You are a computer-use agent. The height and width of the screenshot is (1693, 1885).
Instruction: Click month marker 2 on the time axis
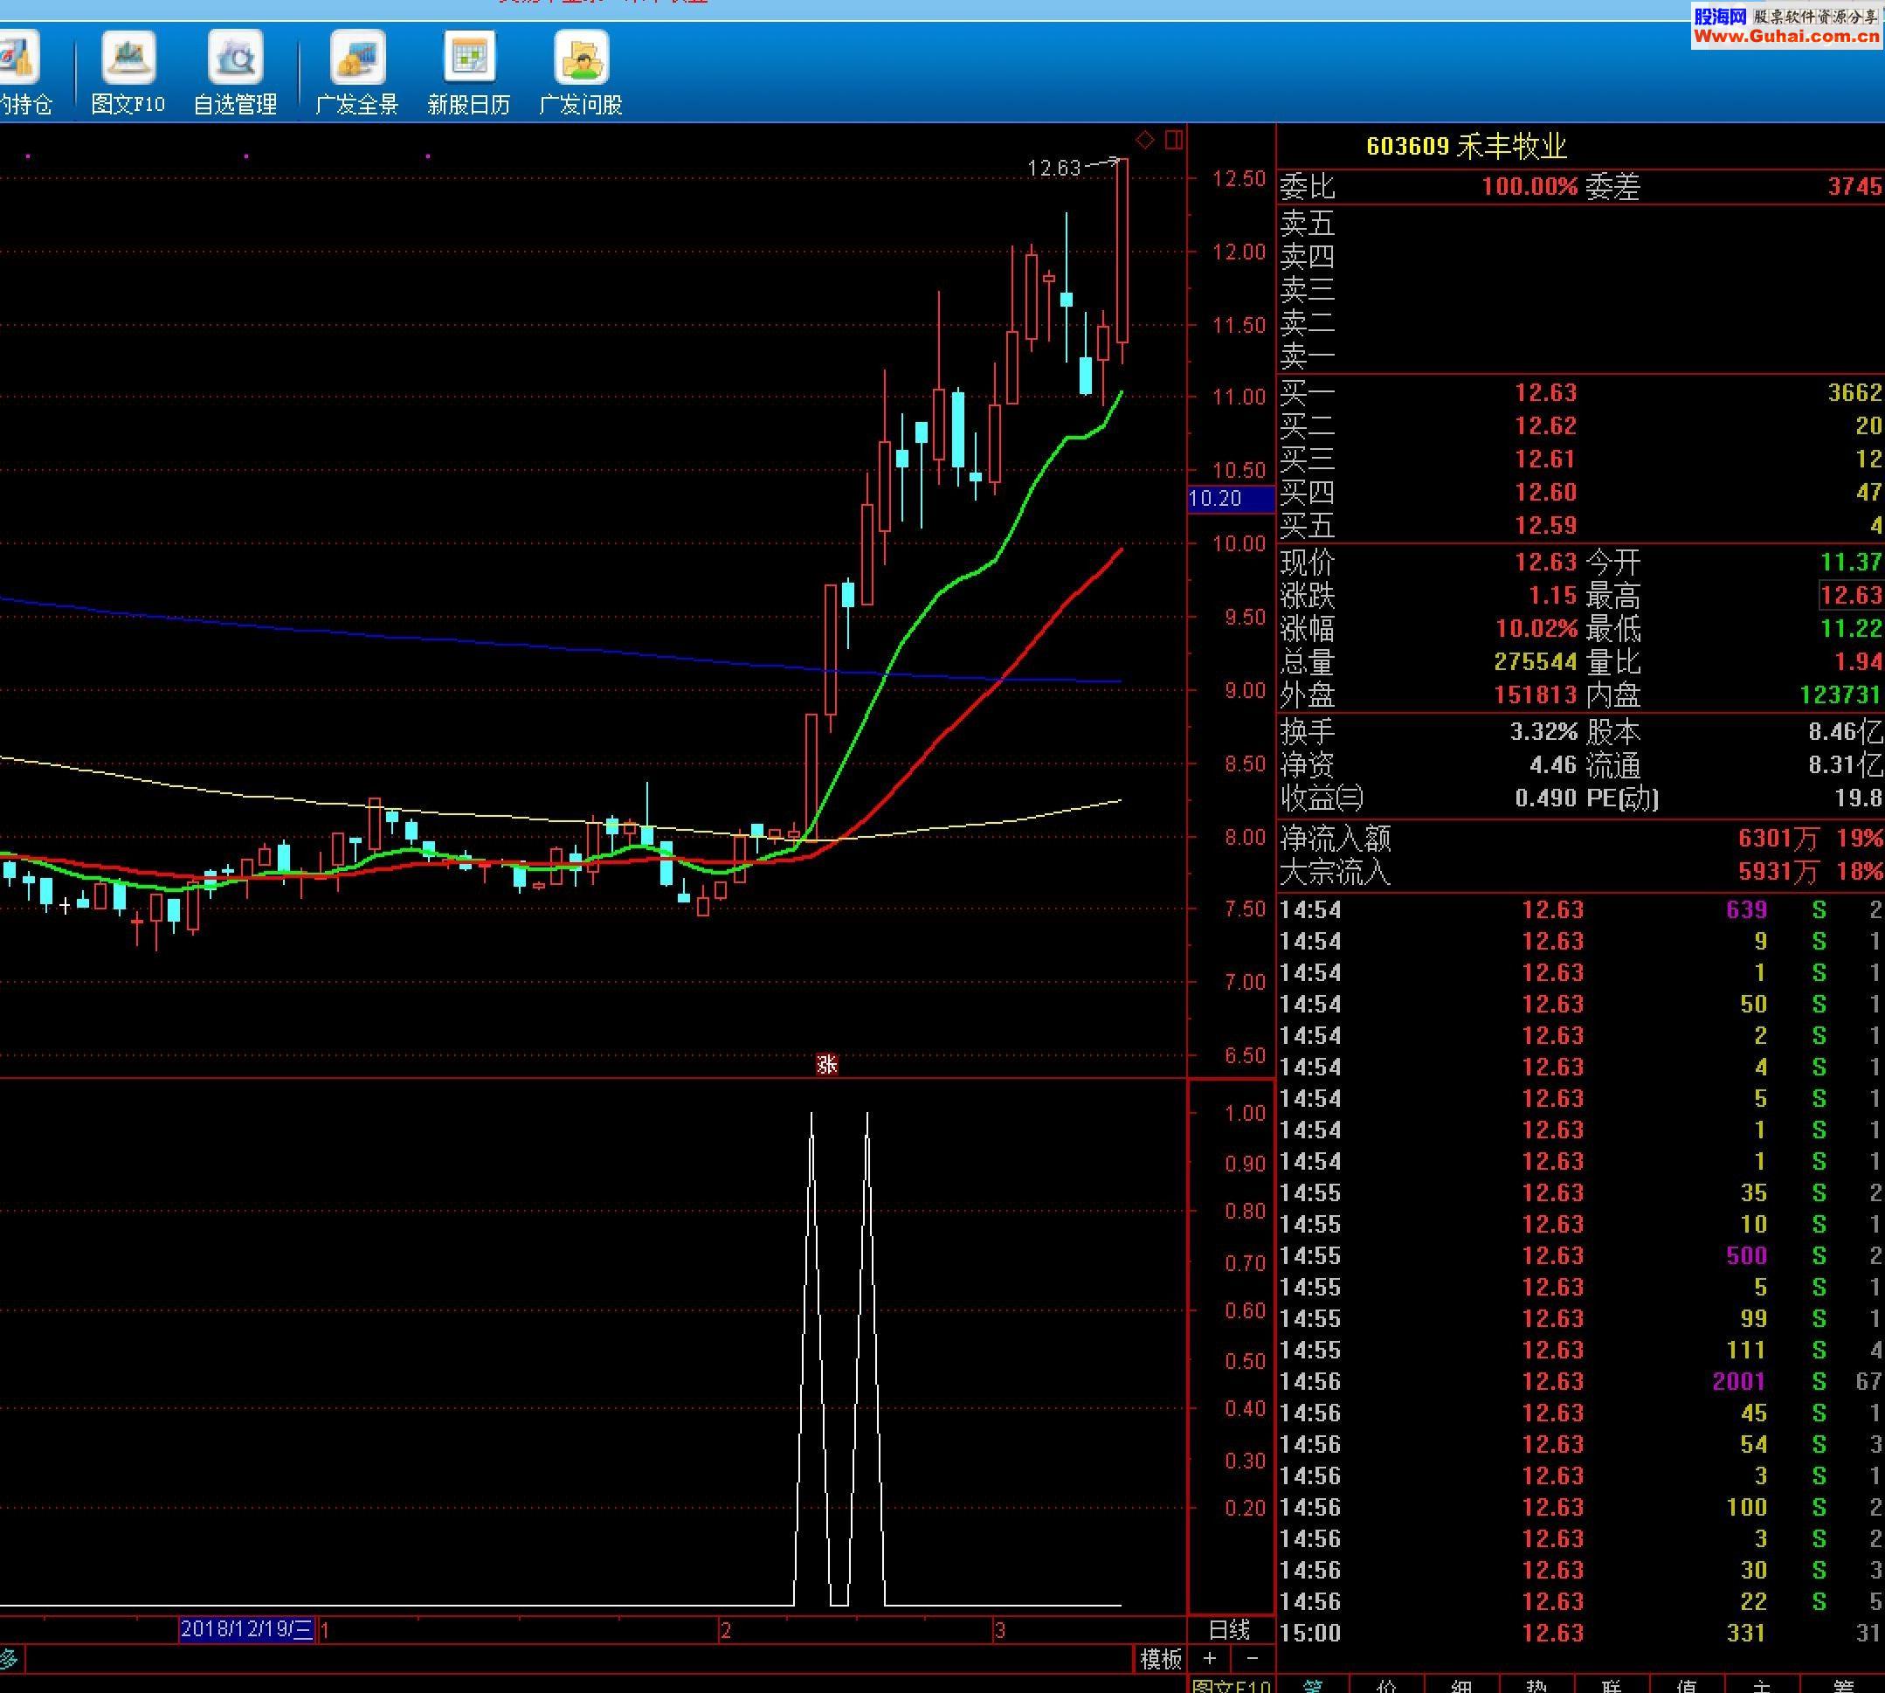(725, 1631)
